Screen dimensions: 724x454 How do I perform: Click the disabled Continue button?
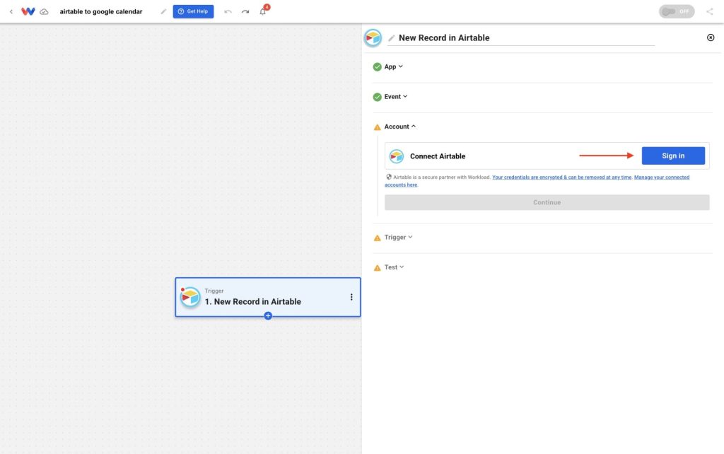pos(547,202)
